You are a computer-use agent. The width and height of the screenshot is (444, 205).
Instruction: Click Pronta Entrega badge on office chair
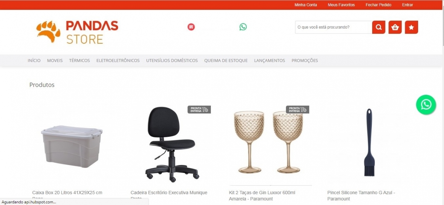pos(199,109)
